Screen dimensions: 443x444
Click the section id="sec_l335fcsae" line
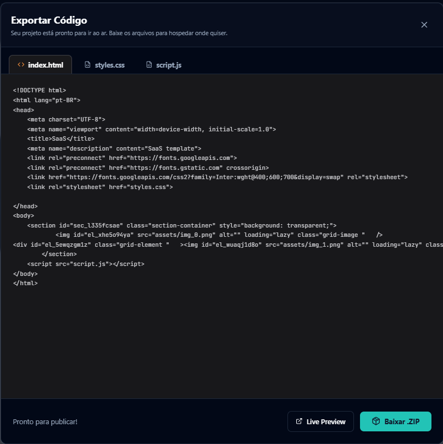point(182,226)
